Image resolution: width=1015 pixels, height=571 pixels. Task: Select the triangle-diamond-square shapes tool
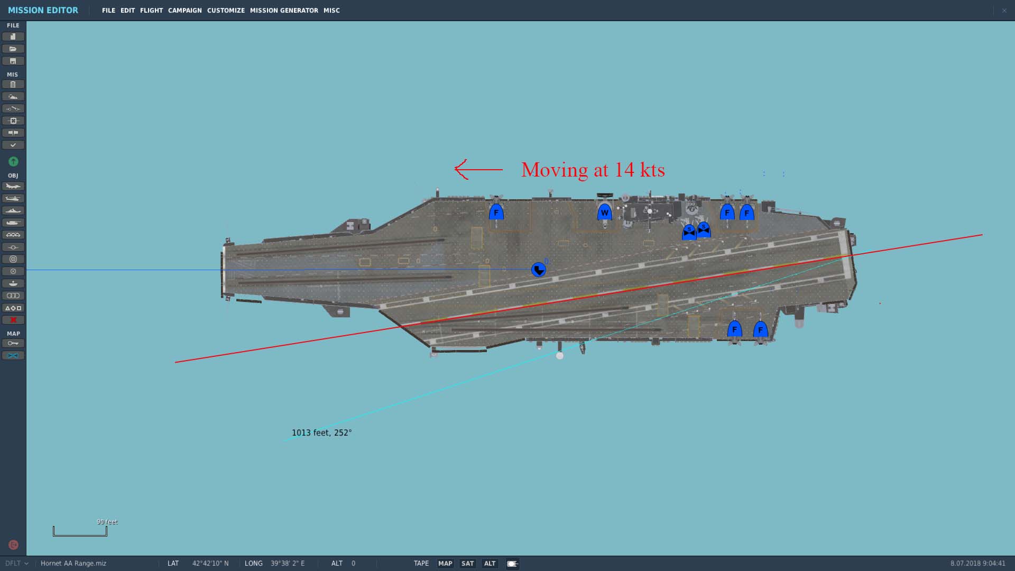click(x=13, y=308)
